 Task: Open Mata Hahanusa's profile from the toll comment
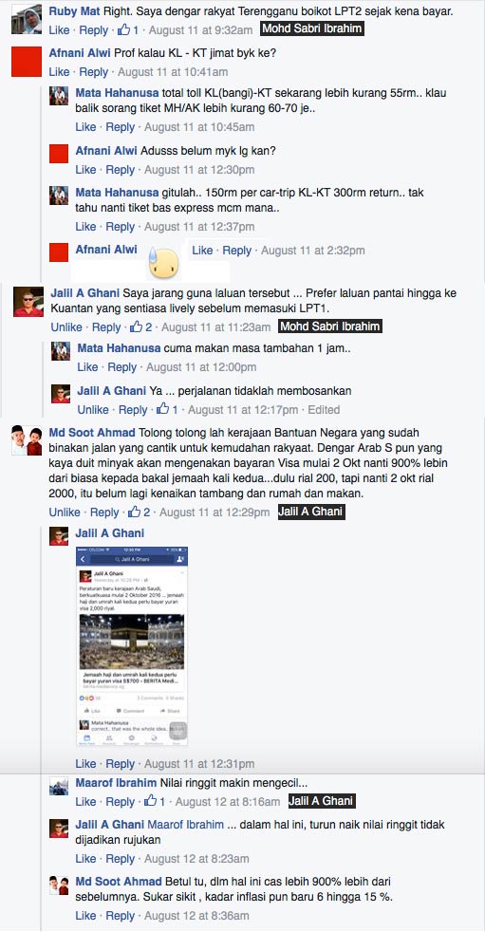tap(117, 93)
